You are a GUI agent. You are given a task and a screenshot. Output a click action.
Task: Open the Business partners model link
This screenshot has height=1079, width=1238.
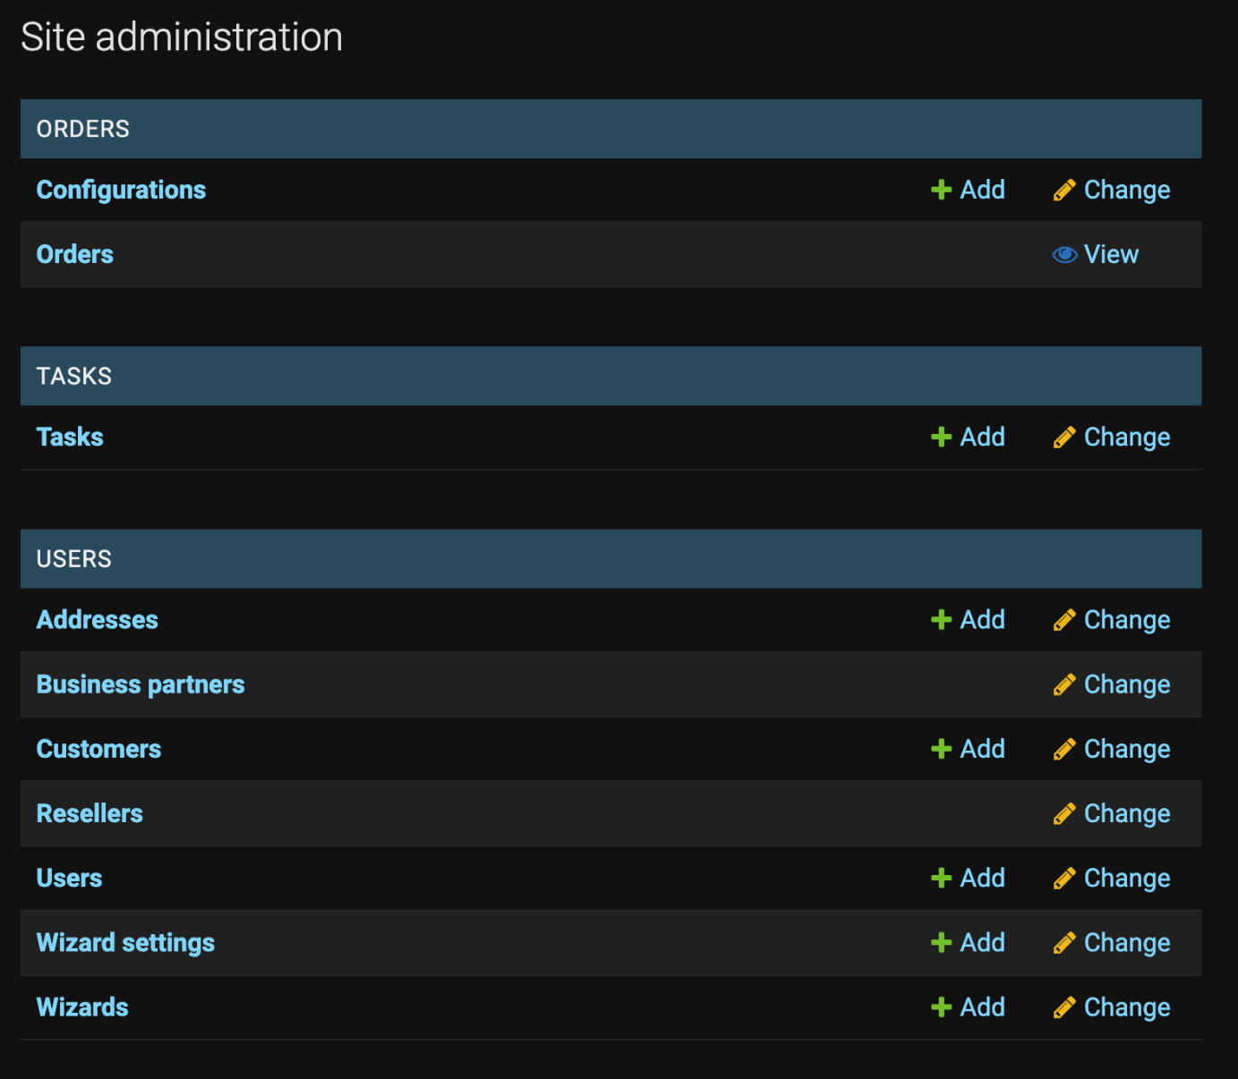[x=141, y=684]
